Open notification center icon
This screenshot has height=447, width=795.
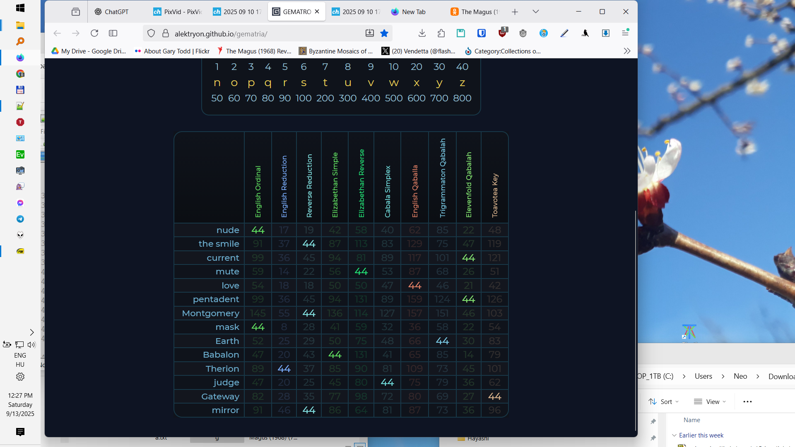pyautogui.click(x=20, y=432)
